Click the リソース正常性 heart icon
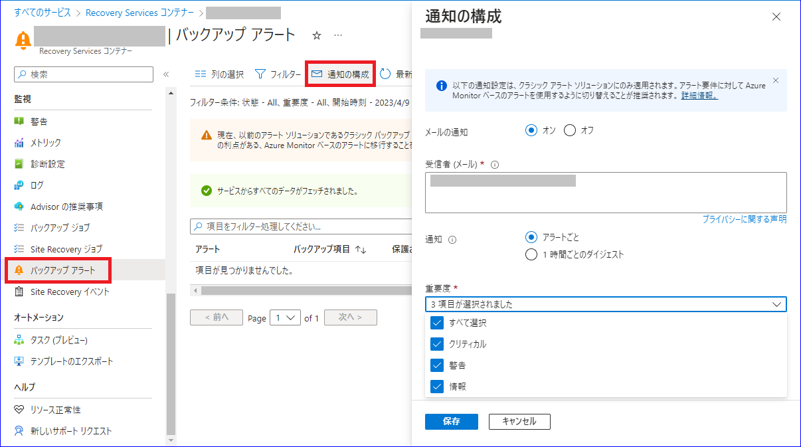This screenshot has width=801, height=447. point(19,410)
